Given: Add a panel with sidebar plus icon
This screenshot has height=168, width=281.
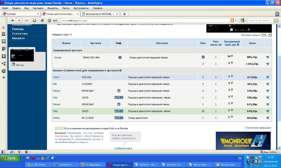Looking at the screenshot, I should (4, 77).
